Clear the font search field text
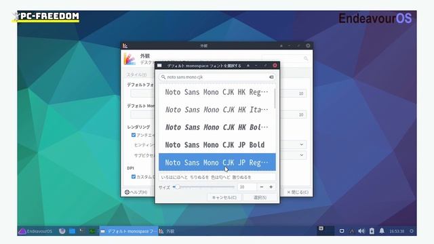Image resolution: width=434 pixels, height=244 pixels. (x=271, y=77)
